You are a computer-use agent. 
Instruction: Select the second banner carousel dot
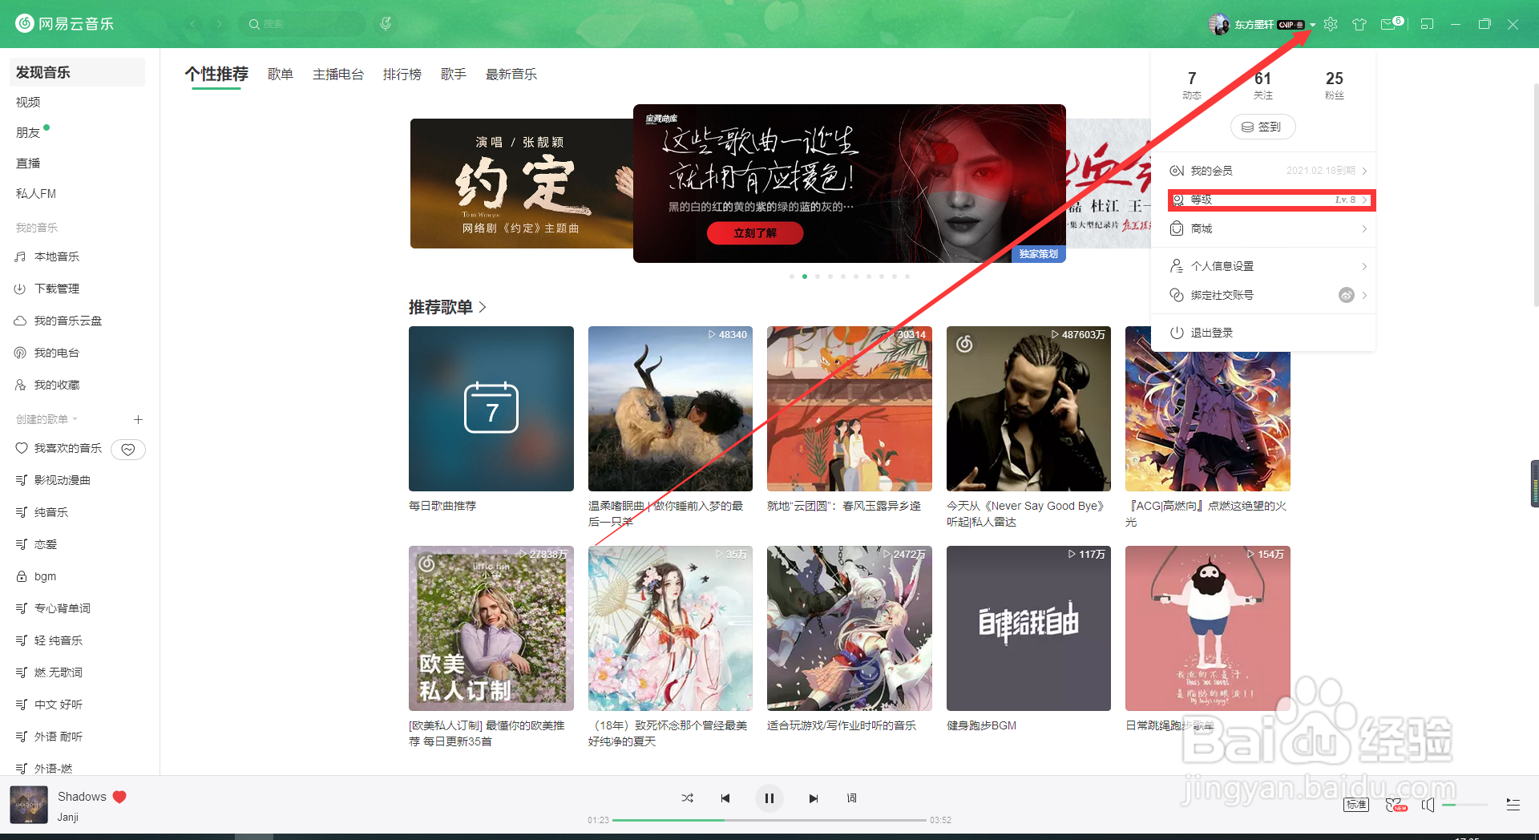(x=805, y=277)
